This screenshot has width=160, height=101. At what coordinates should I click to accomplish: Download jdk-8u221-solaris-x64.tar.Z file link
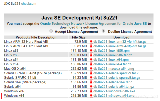[x=112, y=82]
